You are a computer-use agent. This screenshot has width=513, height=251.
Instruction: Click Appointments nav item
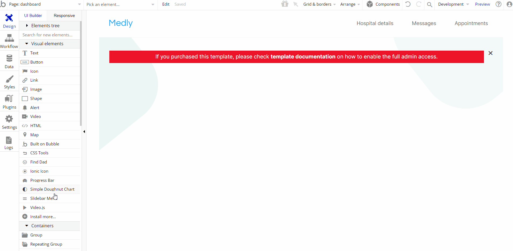click(x=471, y=23)
